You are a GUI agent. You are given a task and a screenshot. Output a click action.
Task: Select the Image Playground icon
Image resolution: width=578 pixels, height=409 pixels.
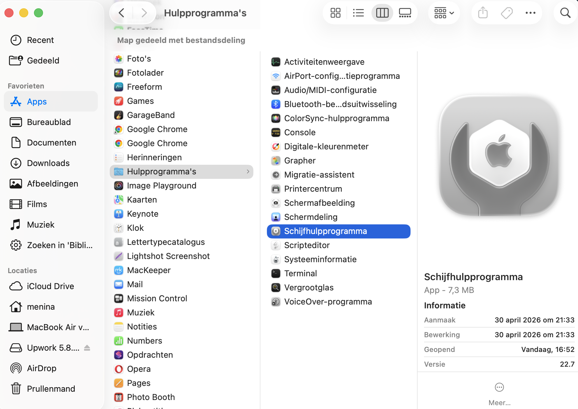[119, 186]
